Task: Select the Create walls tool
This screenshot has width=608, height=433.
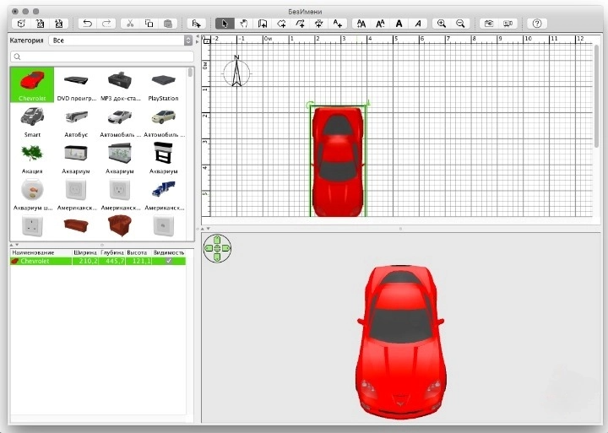Action: coord(263,24)
